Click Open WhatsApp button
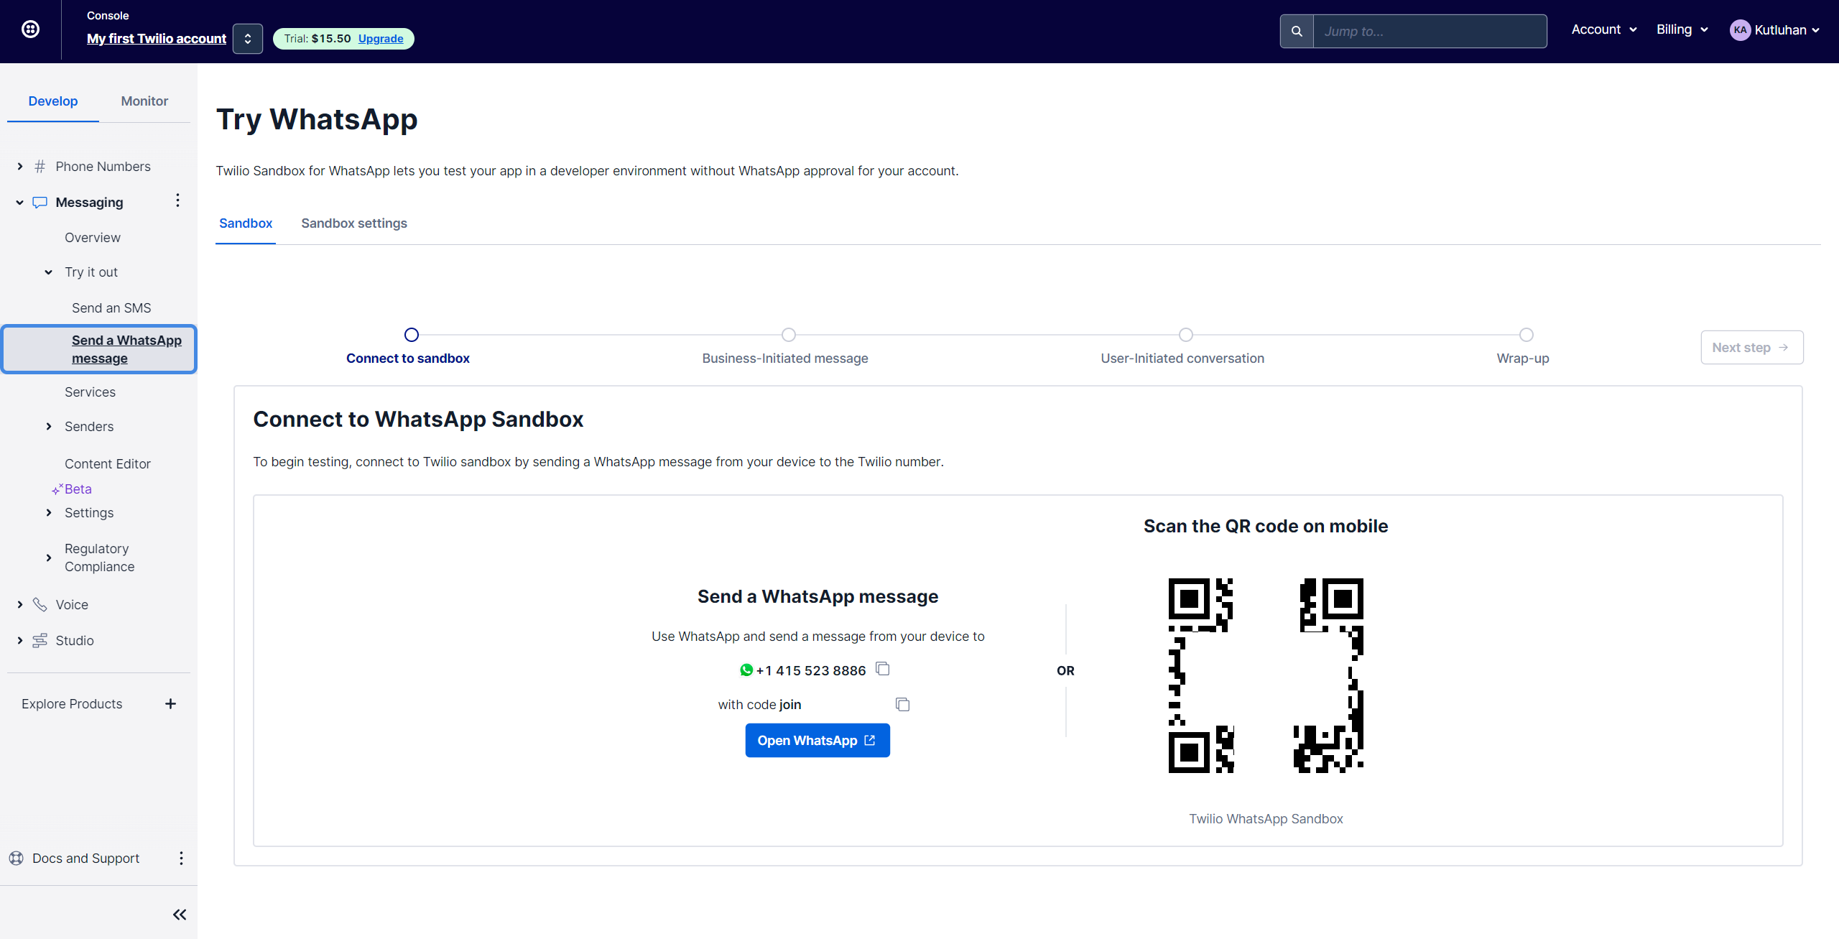 817,740
